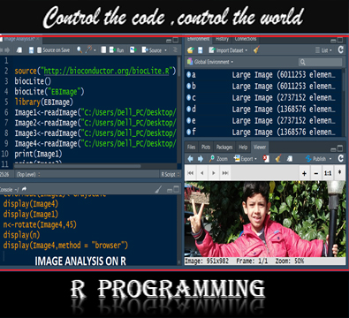Click the save file icon in the editor toolbar
349x318 pixels.
click(x=31, y=50)
